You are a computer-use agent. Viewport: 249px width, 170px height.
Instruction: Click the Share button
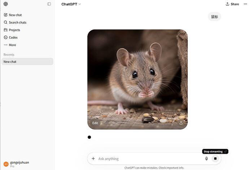[x=232, y=4]
